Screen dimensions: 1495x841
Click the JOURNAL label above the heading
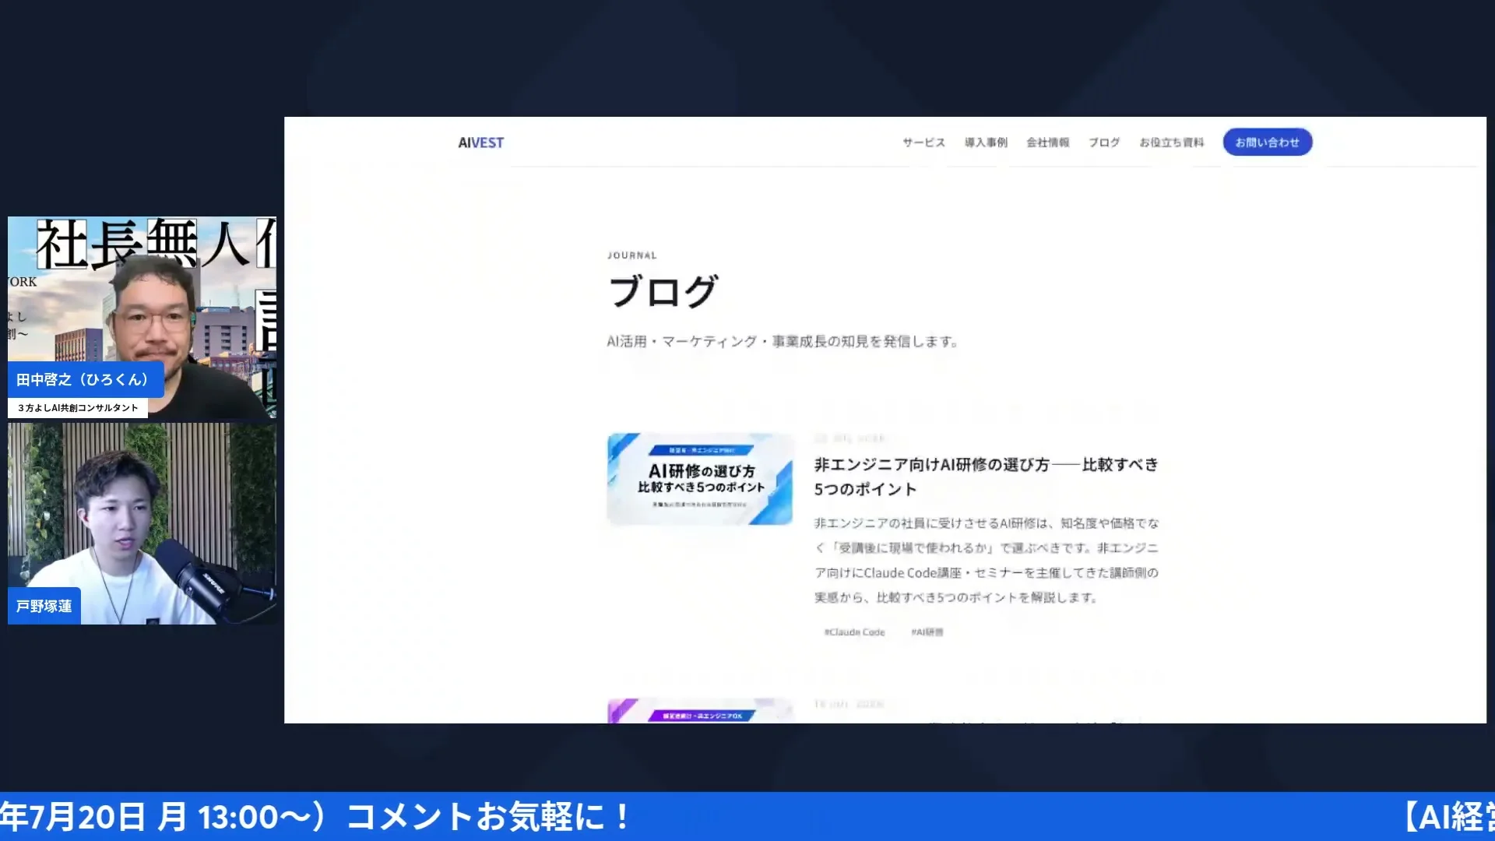click(x=631, y=255)
